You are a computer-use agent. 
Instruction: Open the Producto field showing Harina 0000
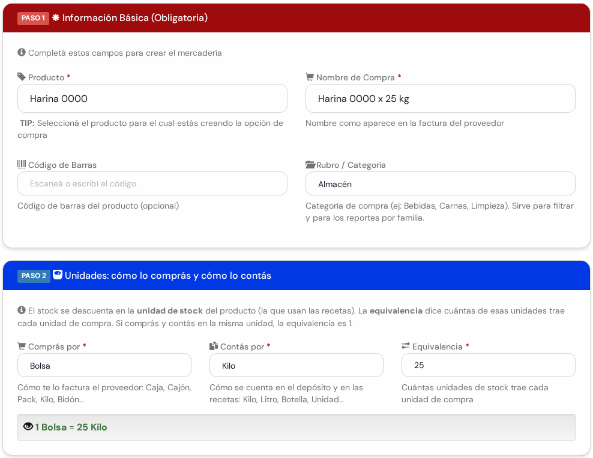point(152,98)
